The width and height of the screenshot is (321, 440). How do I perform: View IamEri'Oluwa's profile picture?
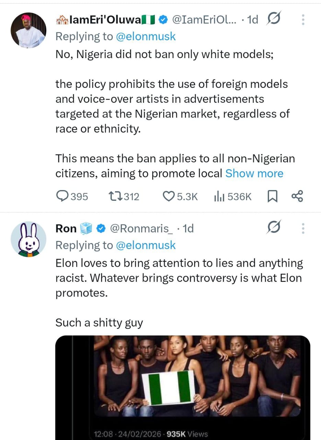[x=28, y=30]
